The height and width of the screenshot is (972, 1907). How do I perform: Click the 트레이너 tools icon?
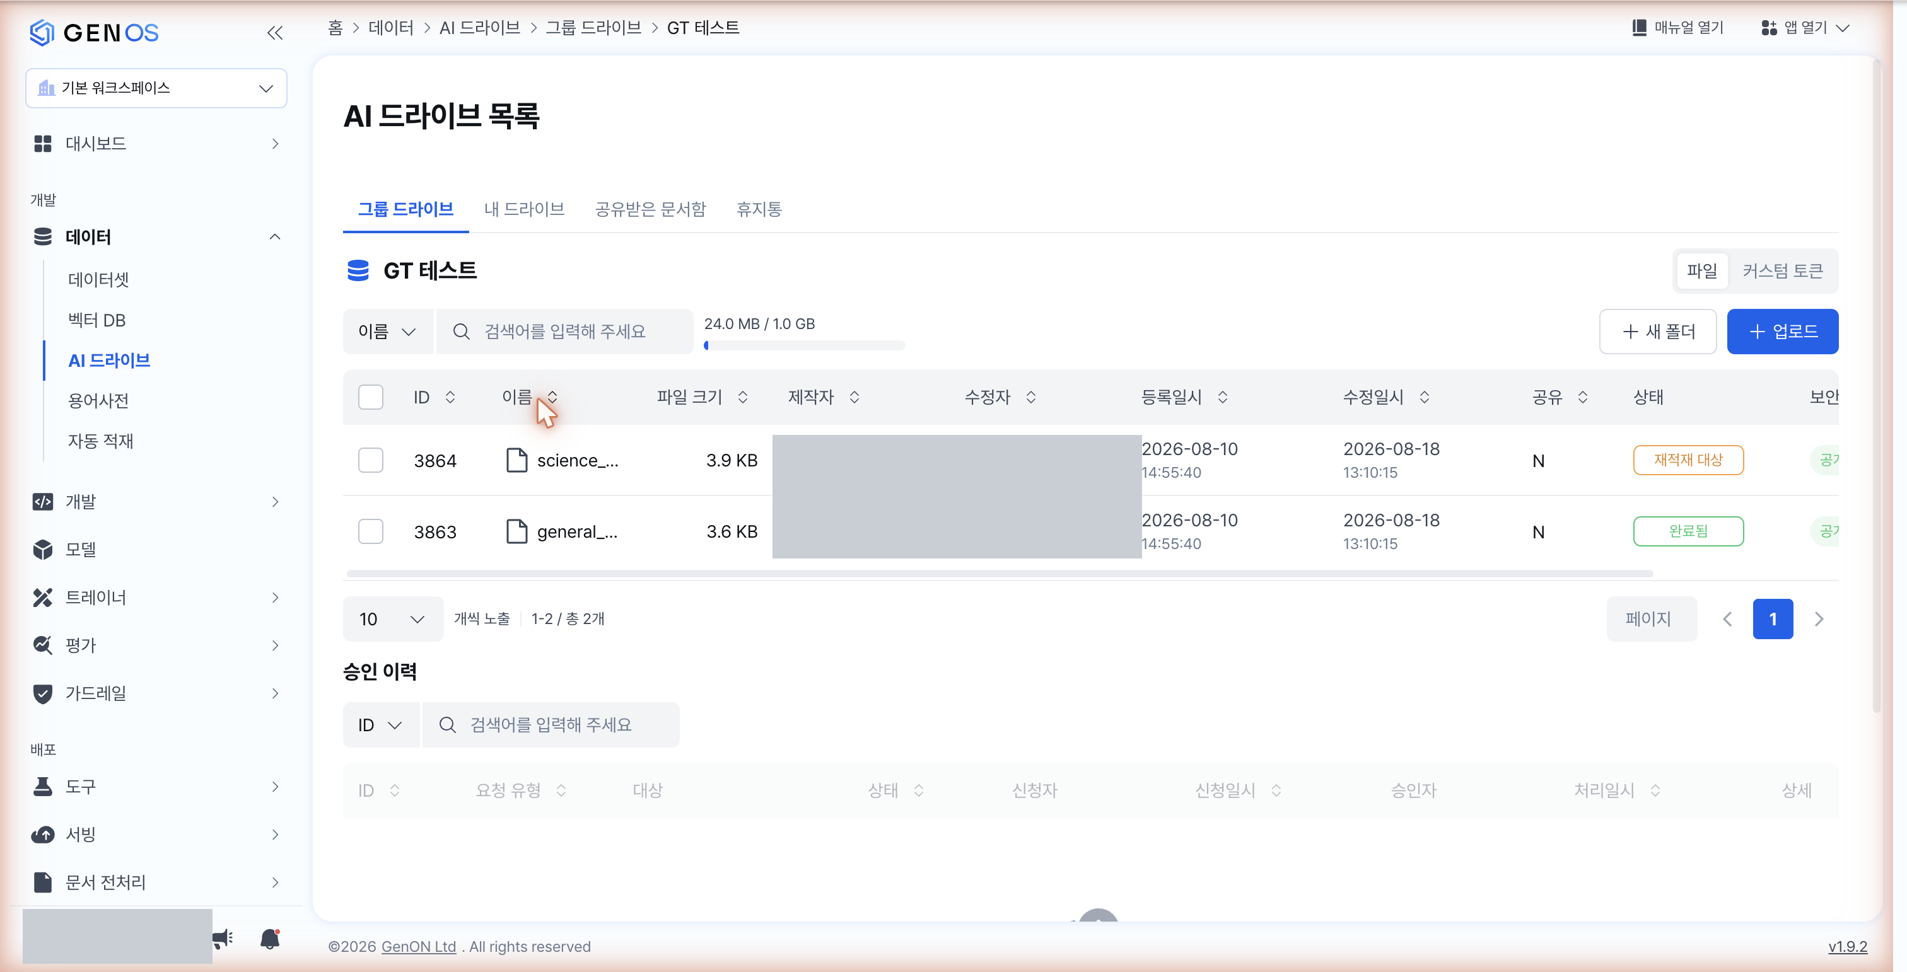coord(43,598)
